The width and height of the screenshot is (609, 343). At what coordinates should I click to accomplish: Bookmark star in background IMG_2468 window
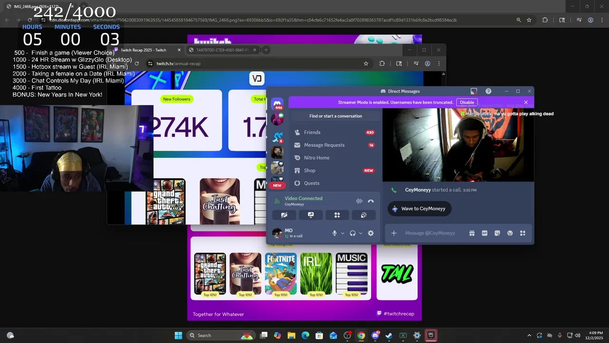coord(529,20)
